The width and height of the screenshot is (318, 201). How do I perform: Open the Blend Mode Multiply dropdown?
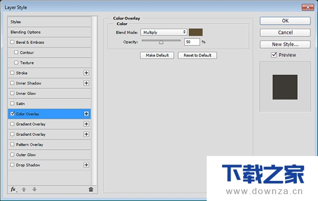point(164,32)
